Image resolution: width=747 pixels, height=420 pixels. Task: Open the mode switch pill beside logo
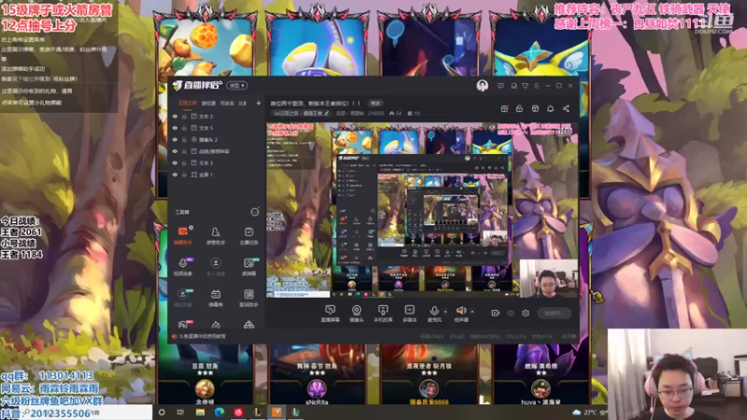[237, 86]
